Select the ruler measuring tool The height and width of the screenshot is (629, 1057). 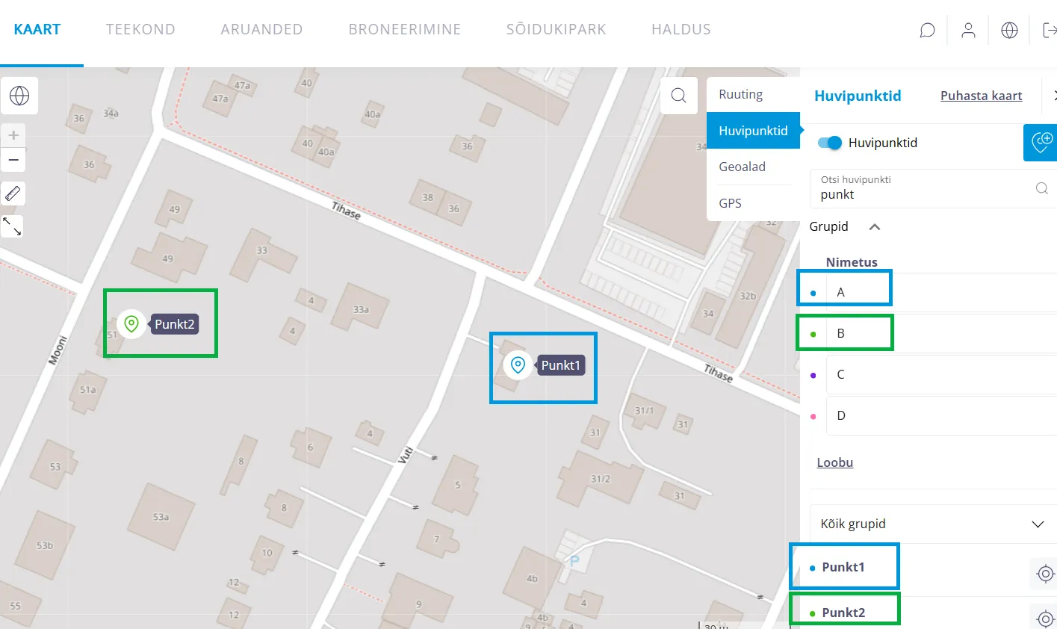point(13,193)
